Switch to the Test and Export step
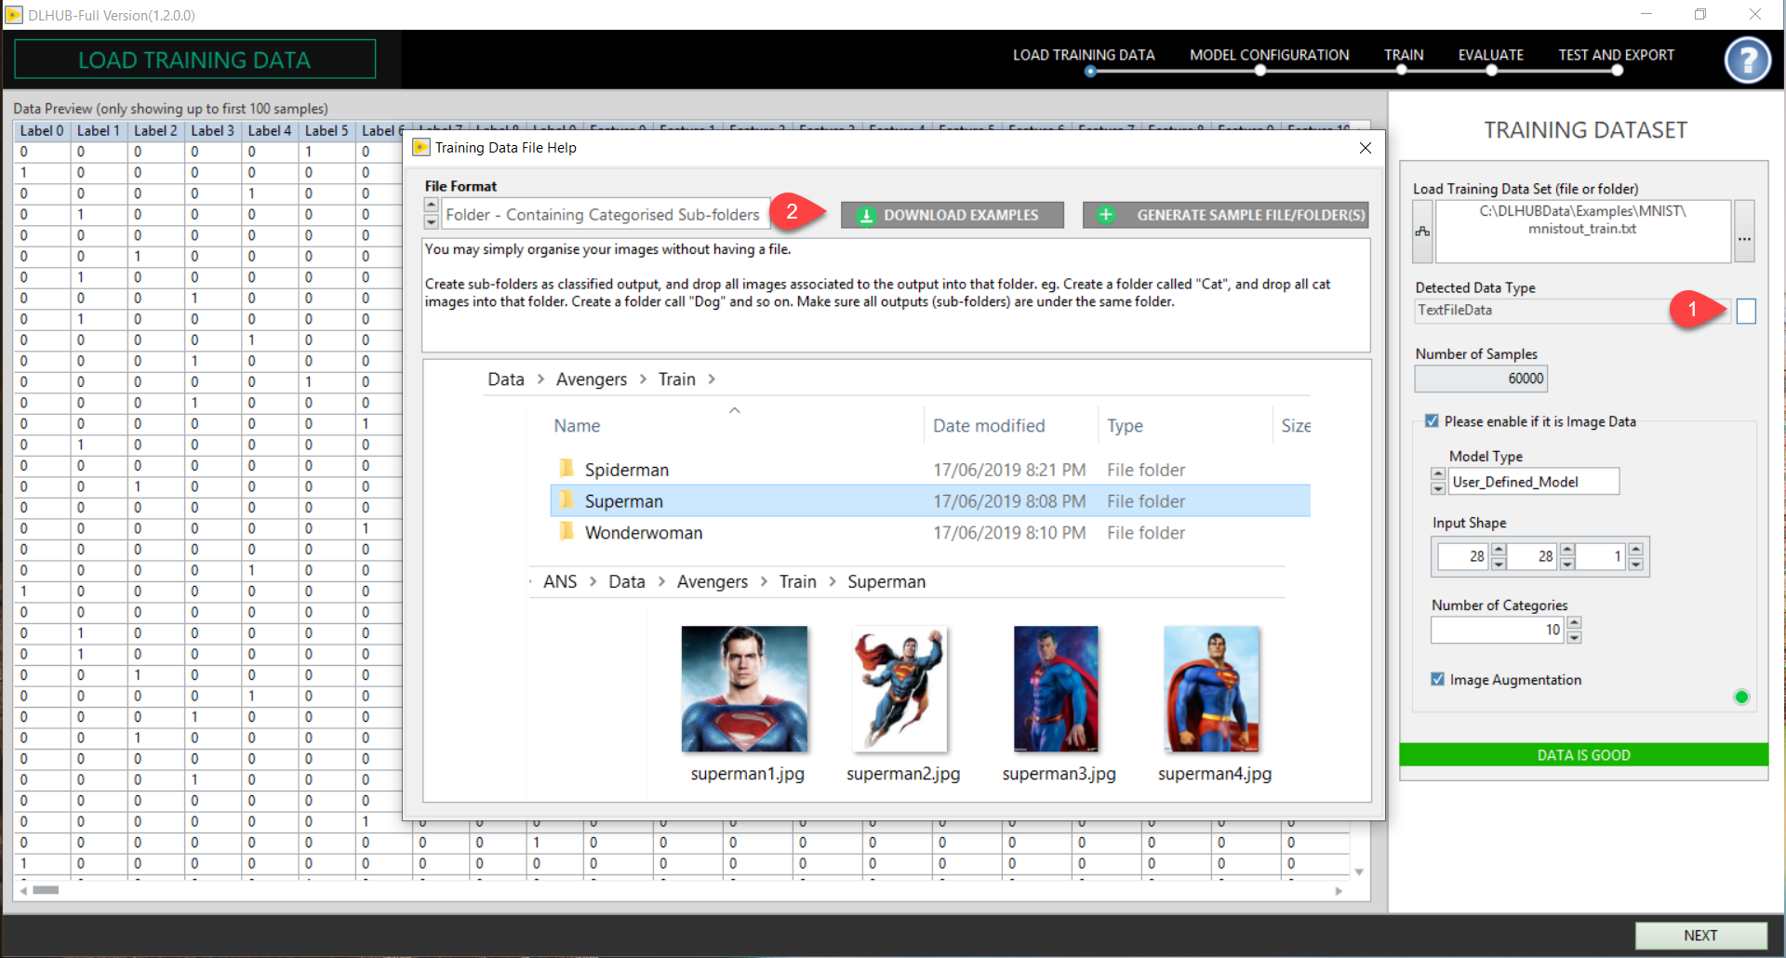The height and width of the screenshot is (958, 1786). (x=1616, y=56)
